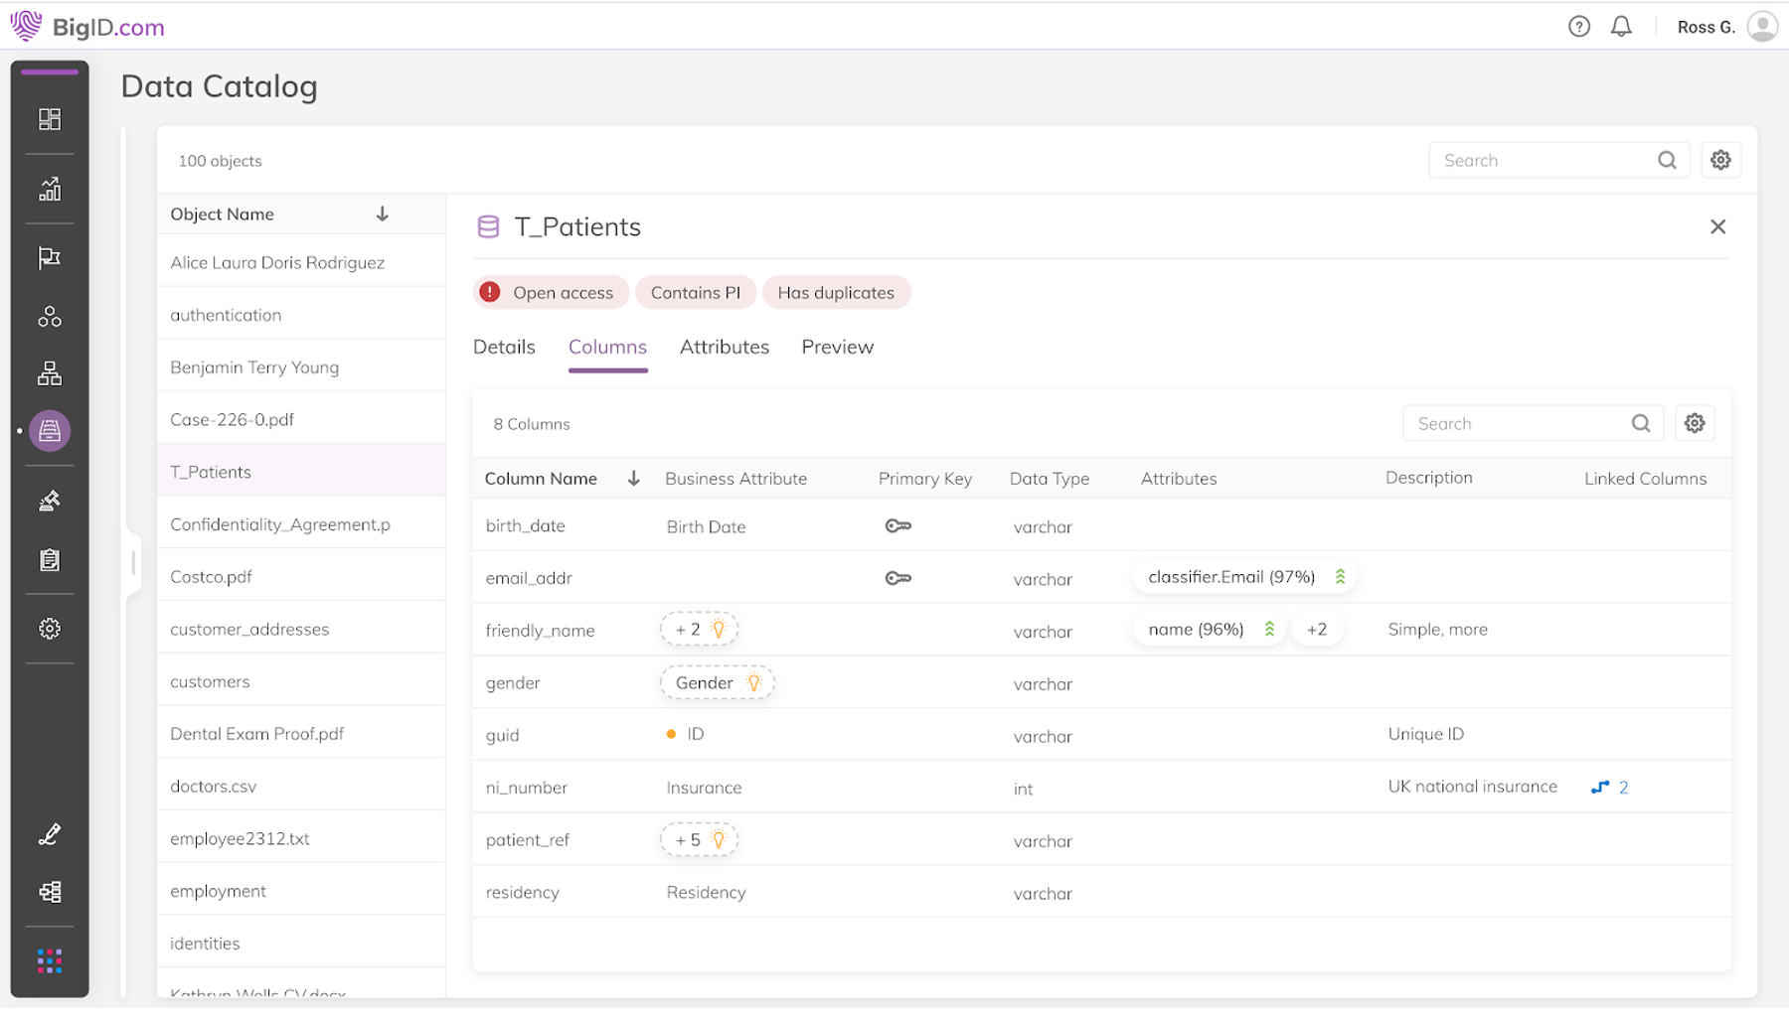Image resolution: width=1791 pixels, height=1022 pixels.
Task: Sort by the Column Name arrow
Action: (633, 478)
